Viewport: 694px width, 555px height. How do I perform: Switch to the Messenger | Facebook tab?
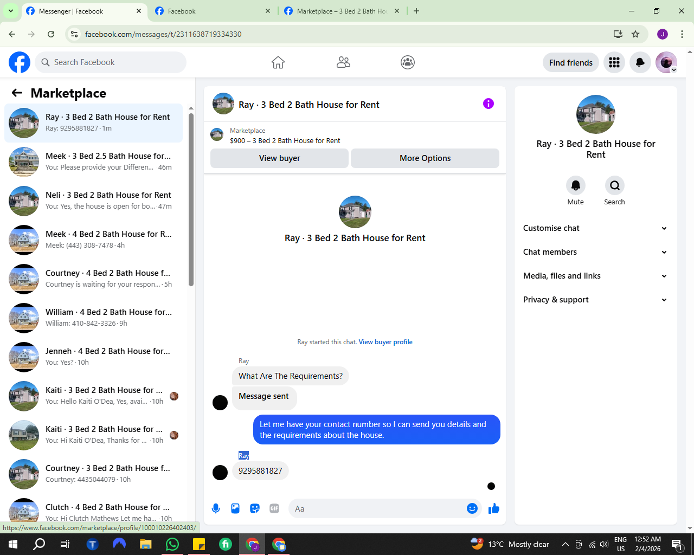84,11
